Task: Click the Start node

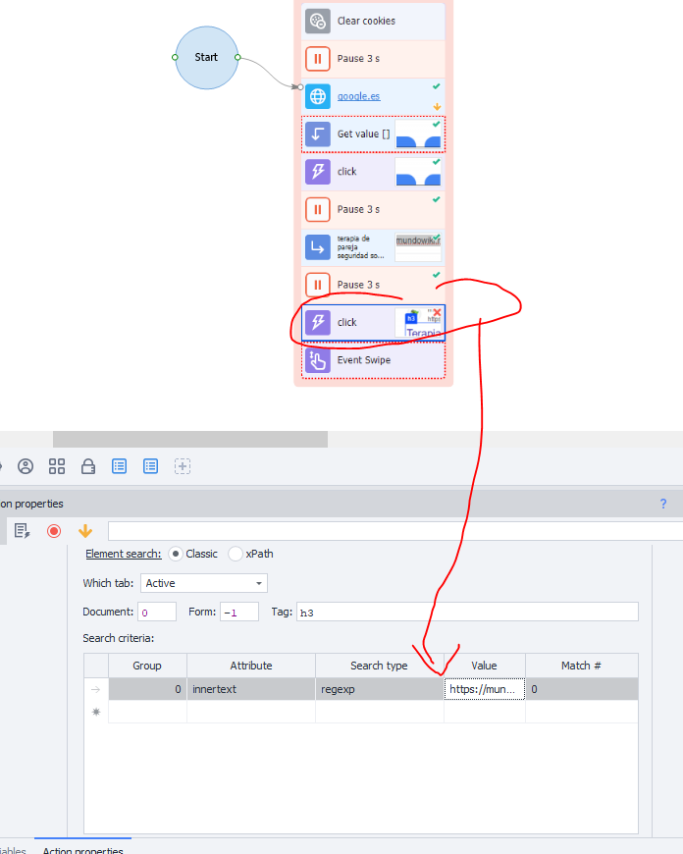Action: [x=206, y=57]
